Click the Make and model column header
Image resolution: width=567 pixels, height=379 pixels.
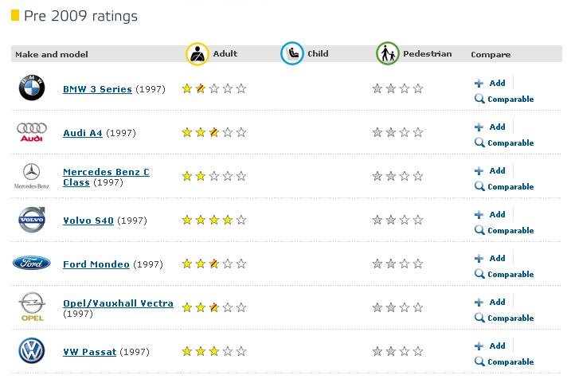[x=52, y=54]
